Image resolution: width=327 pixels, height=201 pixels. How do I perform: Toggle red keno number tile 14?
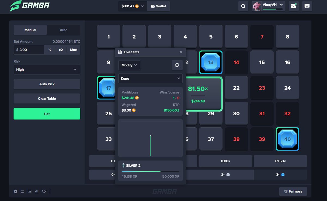tap(236, 62)
